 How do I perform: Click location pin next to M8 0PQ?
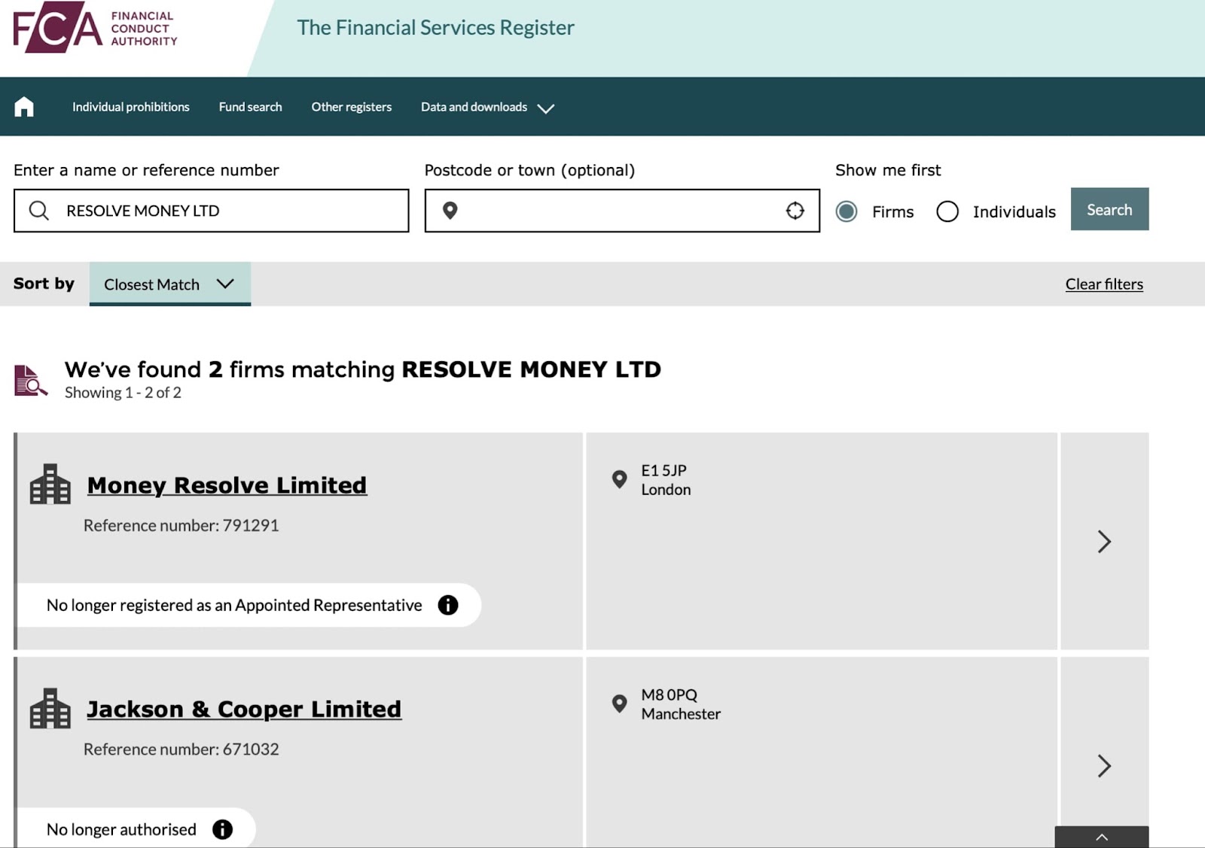point(619,704)
